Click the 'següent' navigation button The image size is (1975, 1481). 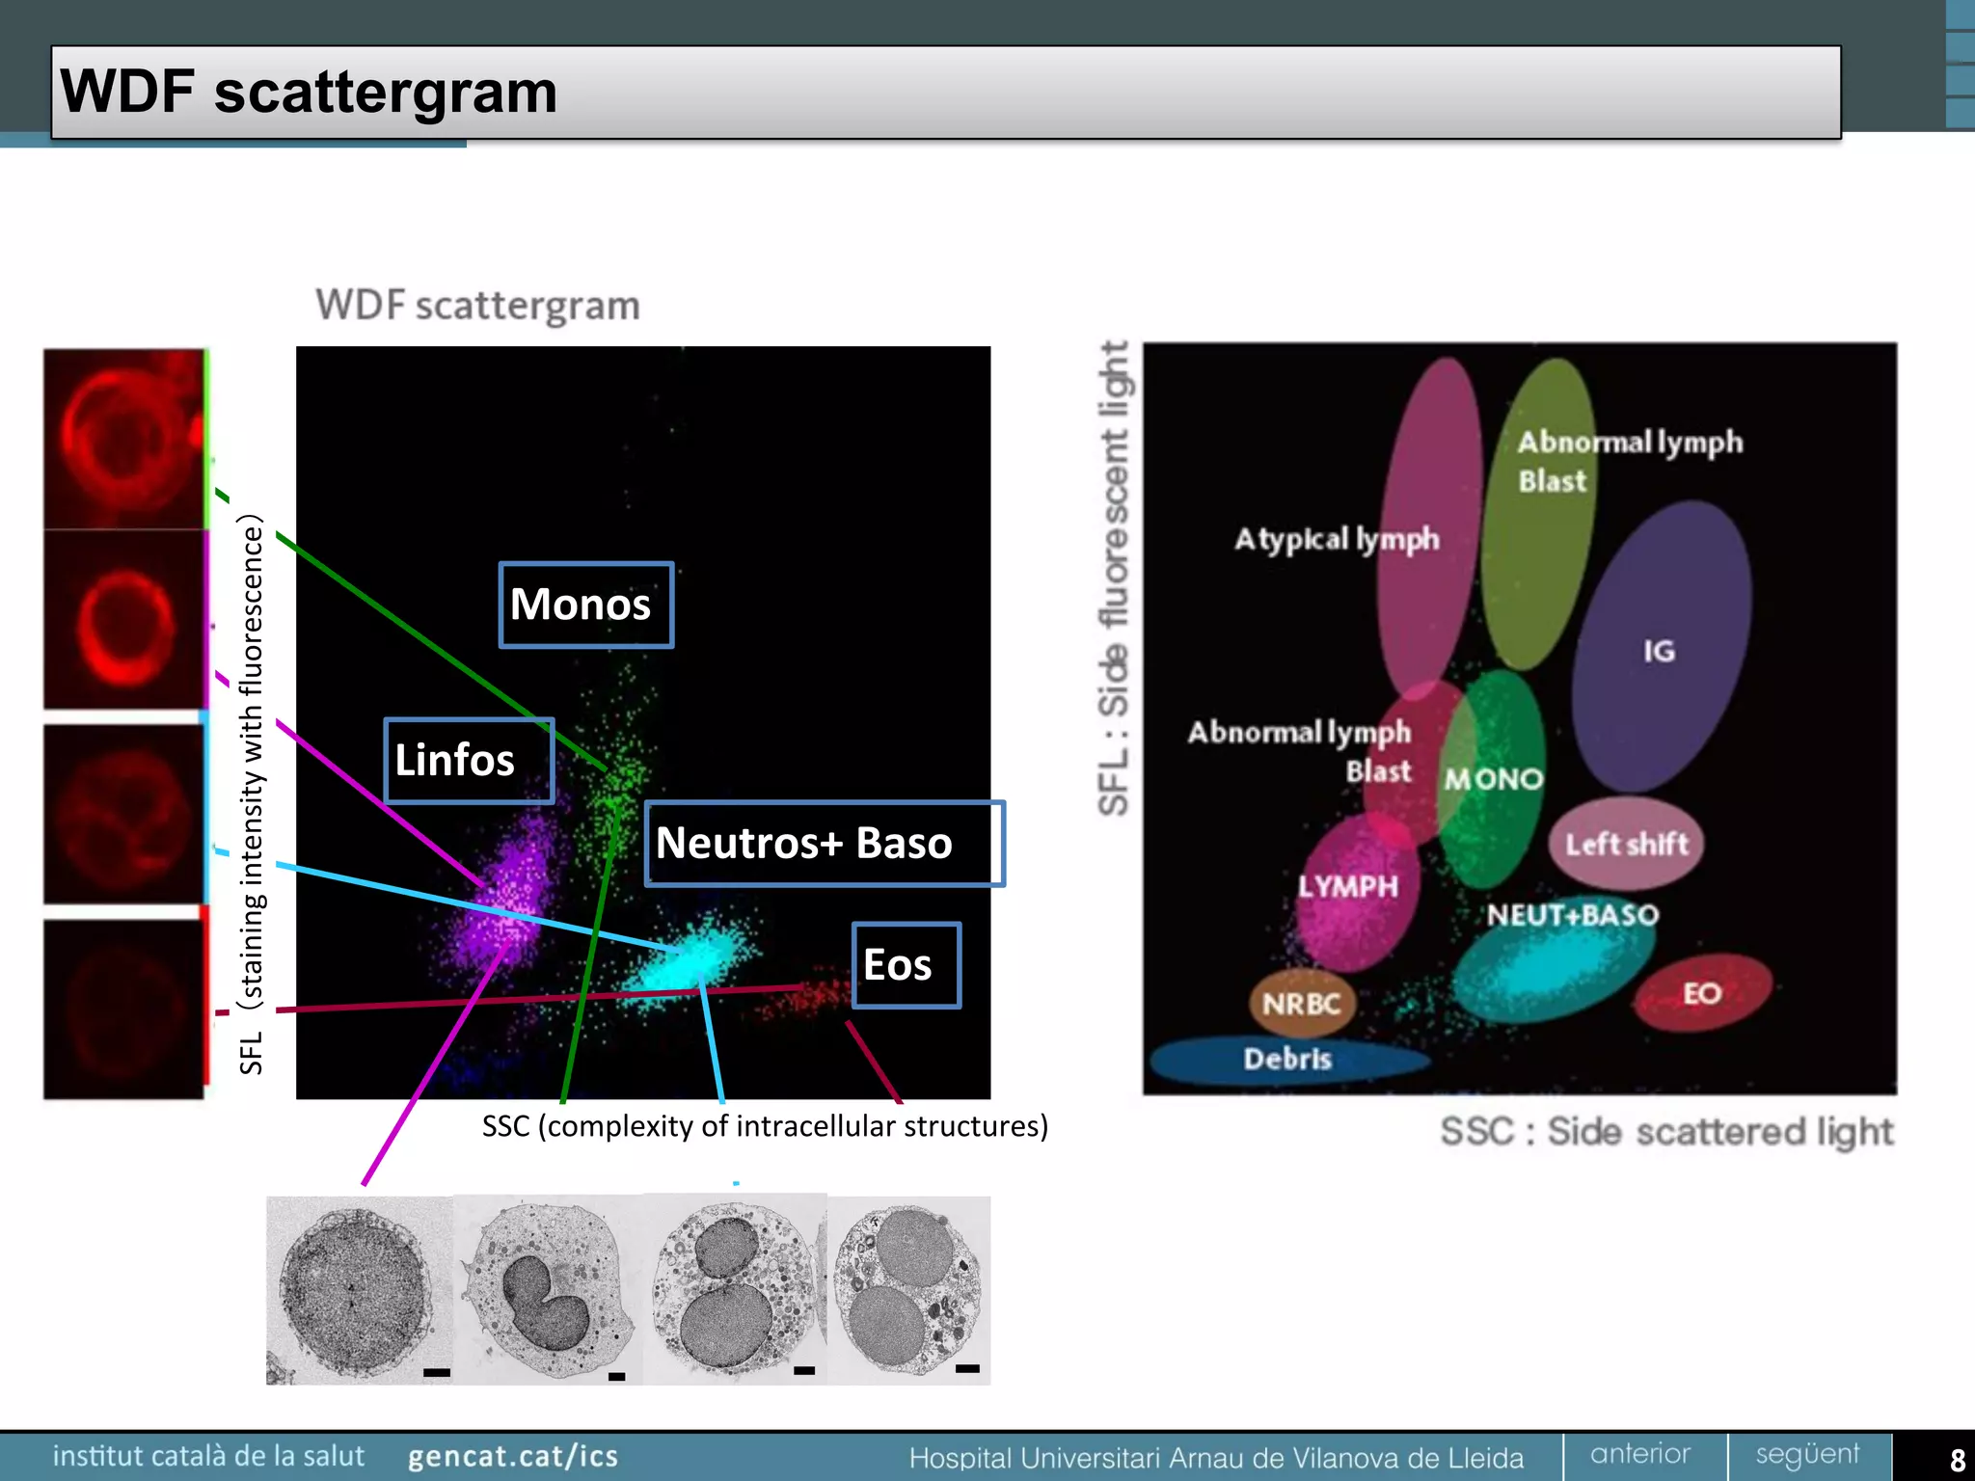pos(1807,1454)
